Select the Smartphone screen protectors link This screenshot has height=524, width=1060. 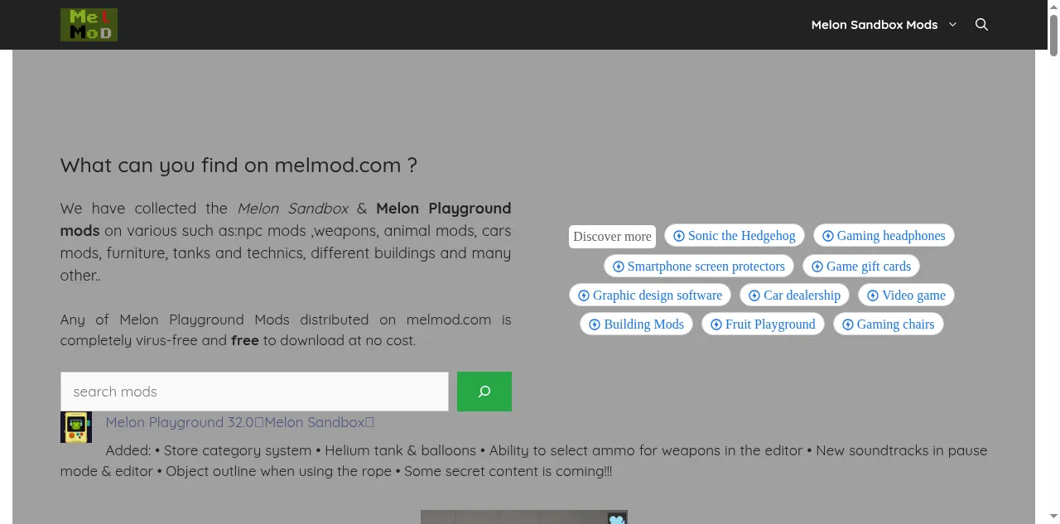699,266
